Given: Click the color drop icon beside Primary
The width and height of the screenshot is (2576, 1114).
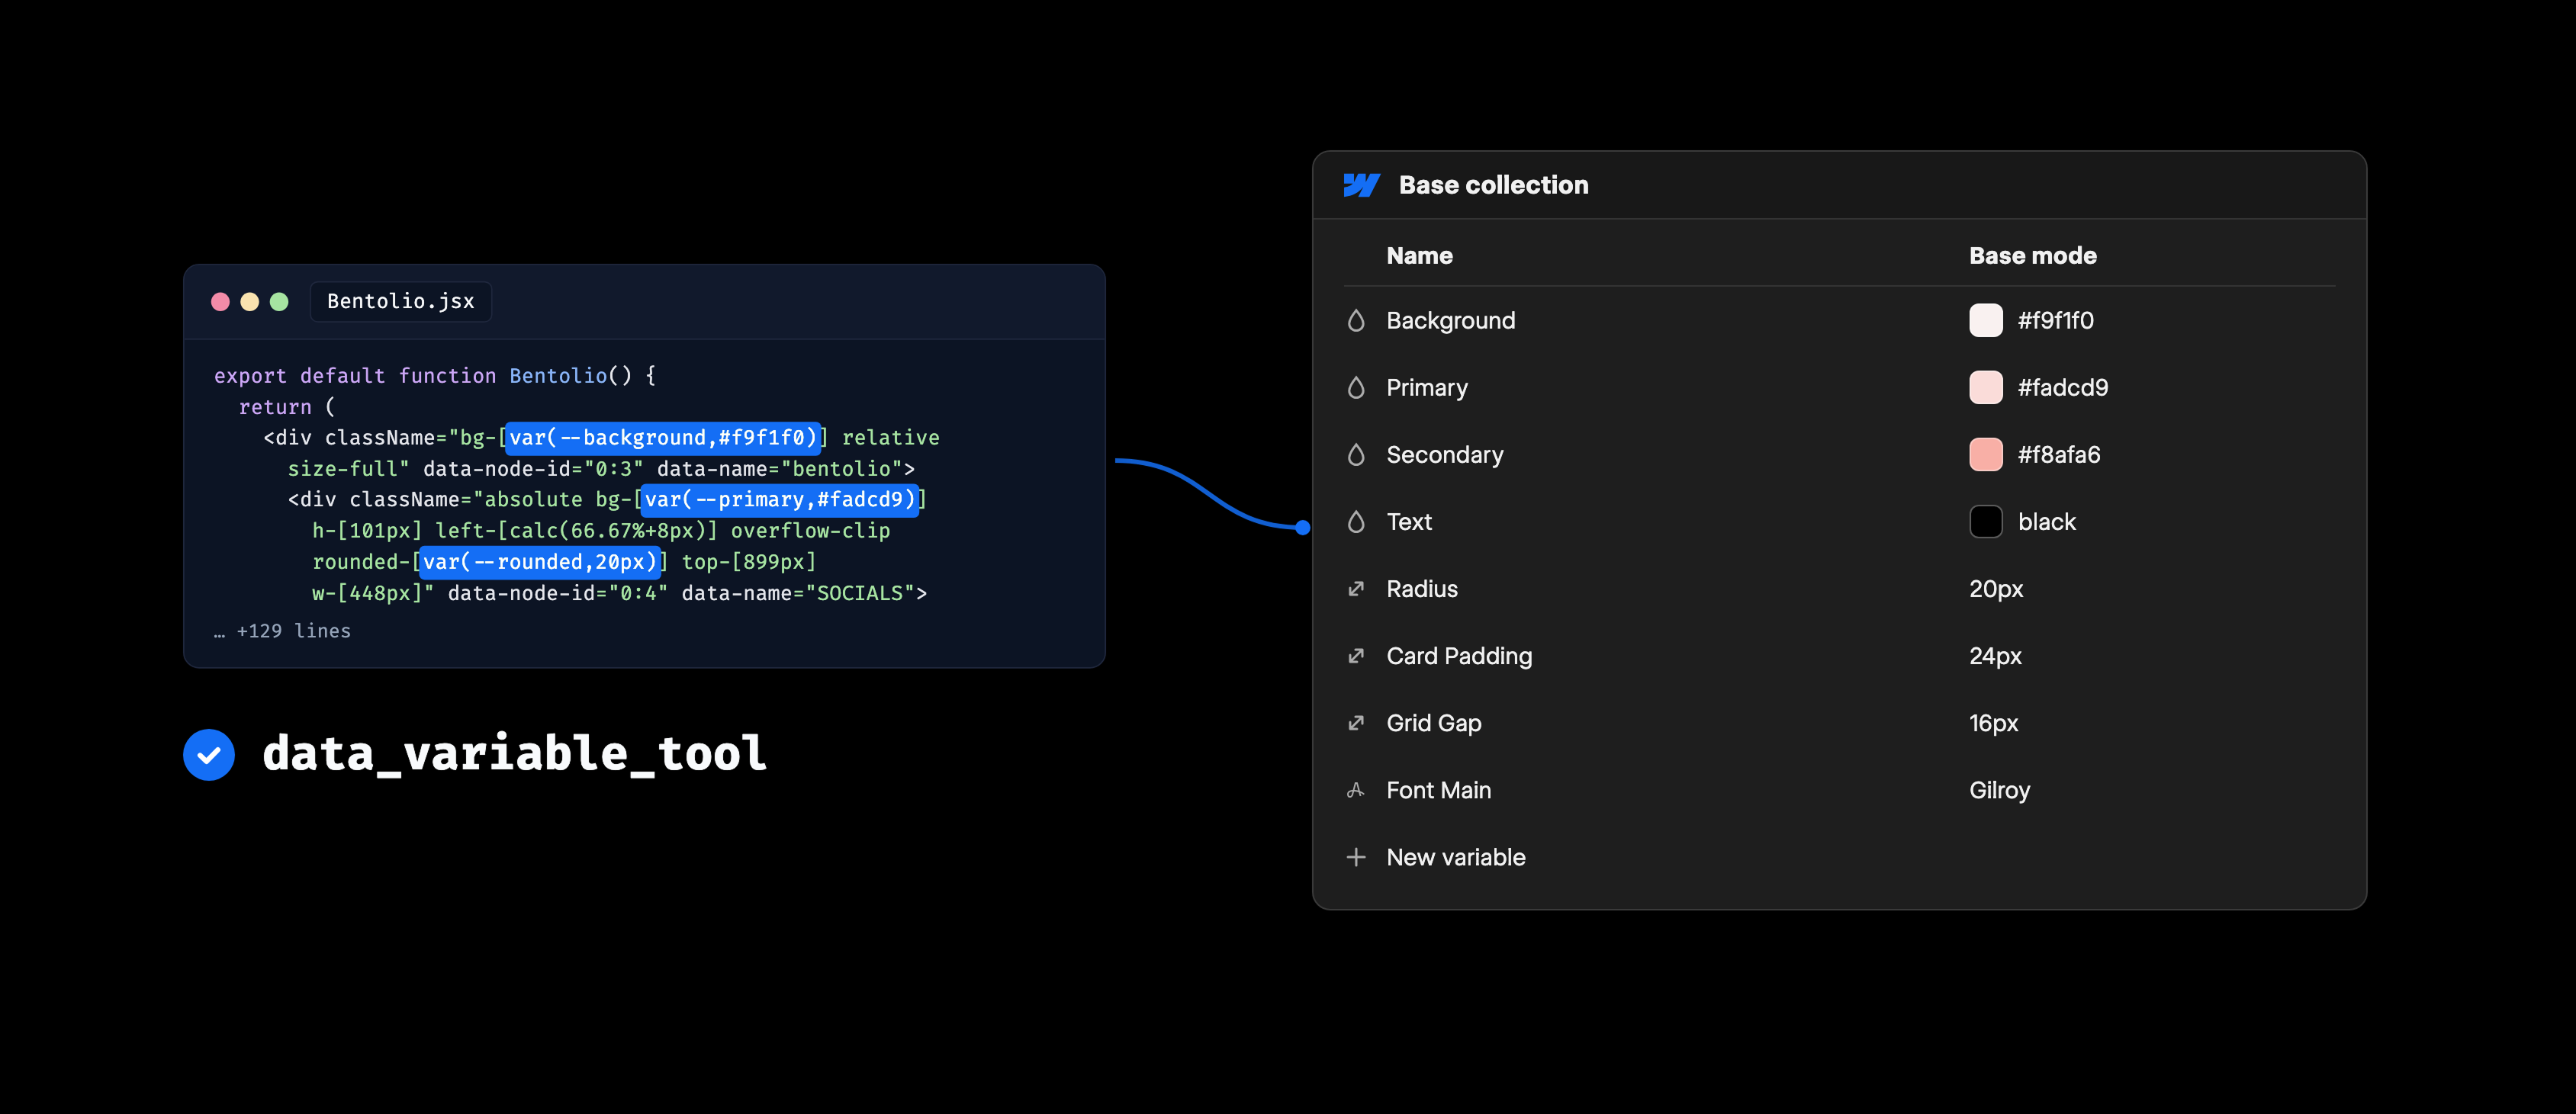Looking at the screenshot, I should click(1356, 388).
